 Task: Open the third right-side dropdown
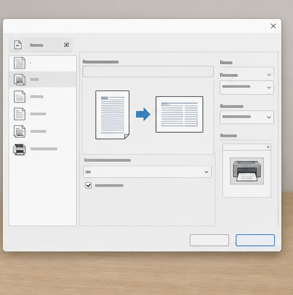(x=247, y=117)
